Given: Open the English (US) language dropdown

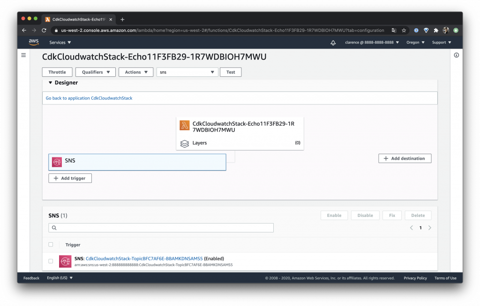Looking at the screenshot, I should click(x=60, y=278).
